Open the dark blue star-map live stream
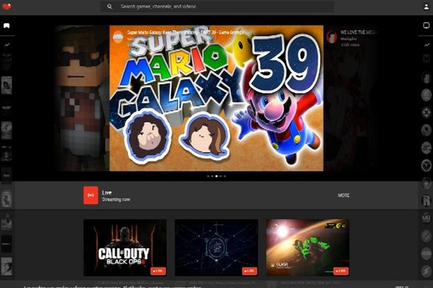433x288 pixels. 216,247
